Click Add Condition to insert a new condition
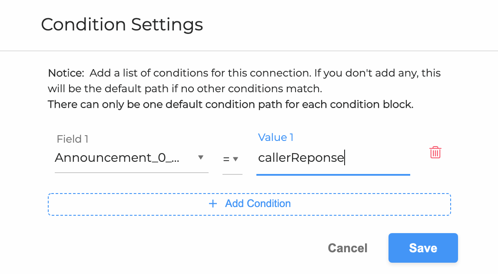Viewport: 498px width, 274px height. pyautogui.click(x=249, y=204)
